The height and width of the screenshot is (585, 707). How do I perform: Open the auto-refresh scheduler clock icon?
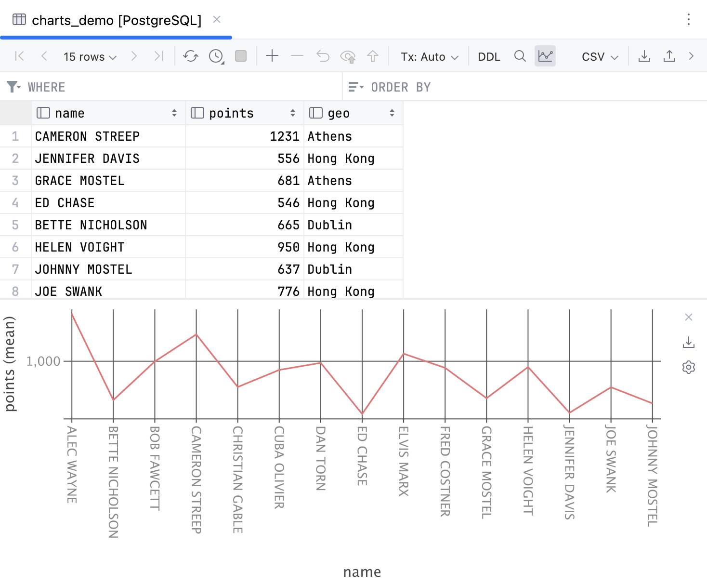[215, 56]
